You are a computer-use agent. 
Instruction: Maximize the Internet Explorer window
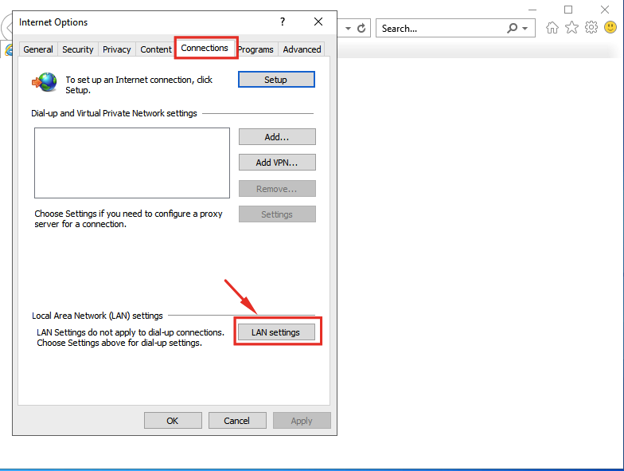pos(568,10)
